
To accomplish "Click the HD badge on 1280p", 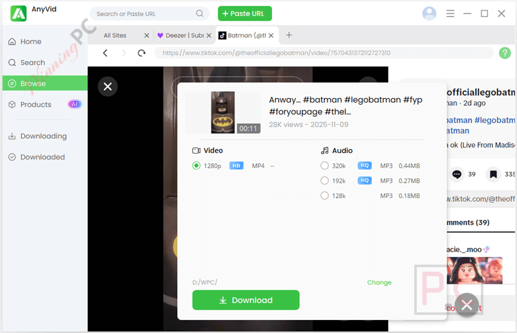I will [x=237, y=166].
